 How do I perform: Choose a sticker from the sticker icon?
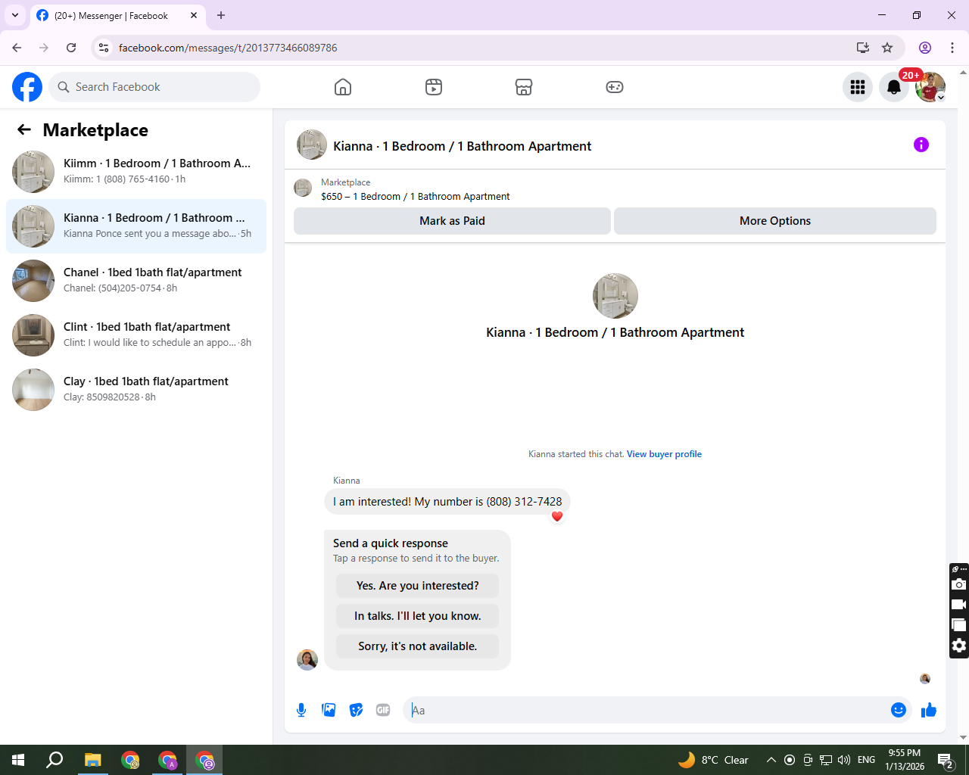[x=356, y=710]
